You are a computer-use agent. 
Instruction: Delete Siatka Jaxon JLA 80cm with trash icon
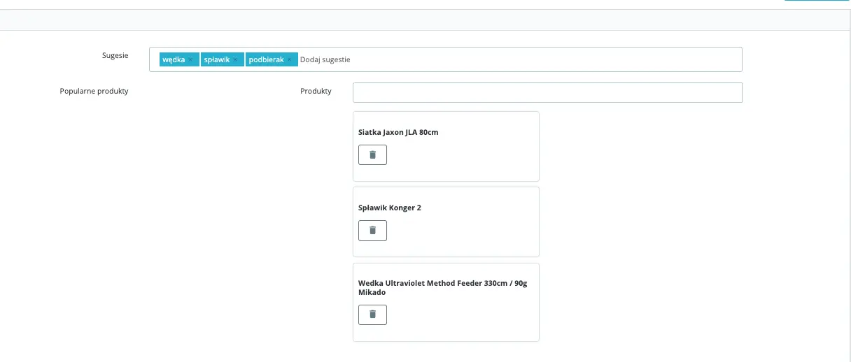point(372,155)
